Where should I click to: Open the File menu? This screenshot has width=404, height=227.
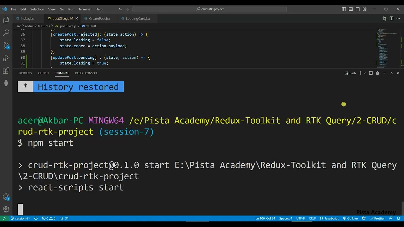click(14, 9)
